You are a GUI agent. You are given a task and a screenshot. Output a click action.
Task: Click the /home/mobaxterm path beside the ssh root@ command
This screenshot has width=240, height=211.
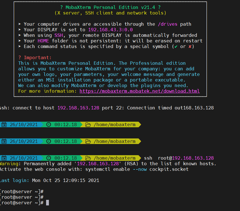click(115, 158)
